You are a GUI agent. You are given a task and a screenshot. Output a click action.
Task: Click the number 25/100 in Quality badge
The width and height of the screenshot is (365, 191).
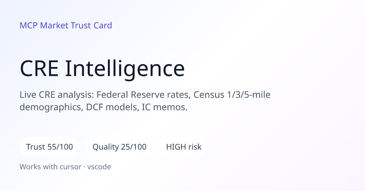point(134,147)
